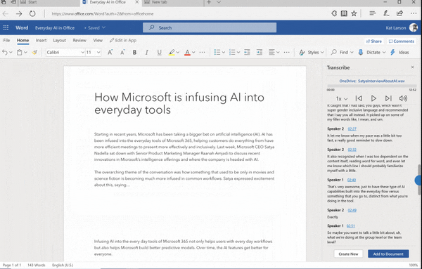Apply Italic formatting to text
This screenshot has height=269, width=422.
[147, 53]
